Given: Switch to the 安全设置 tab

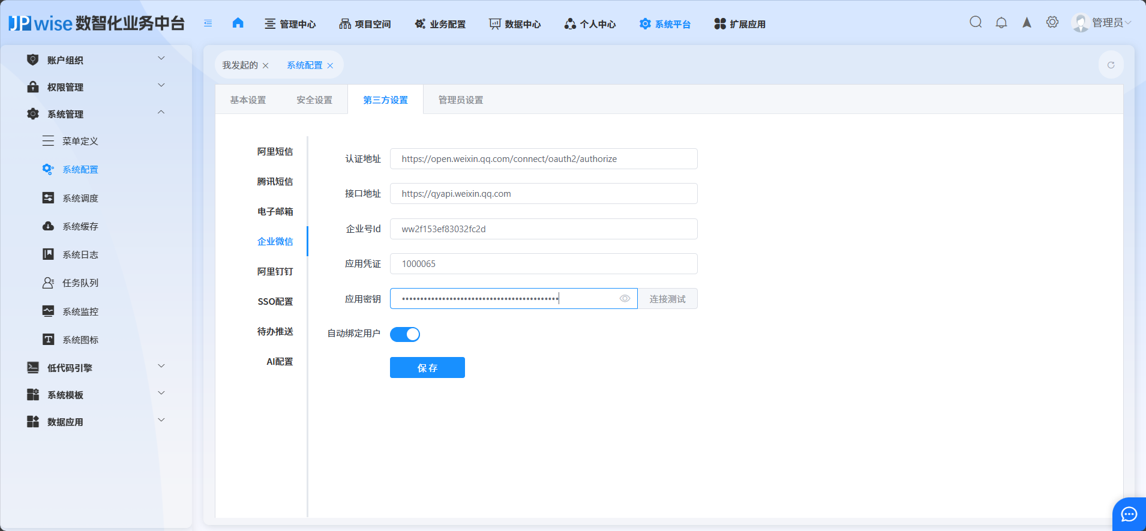Looking at the screenshot, I should click(314, 100).
